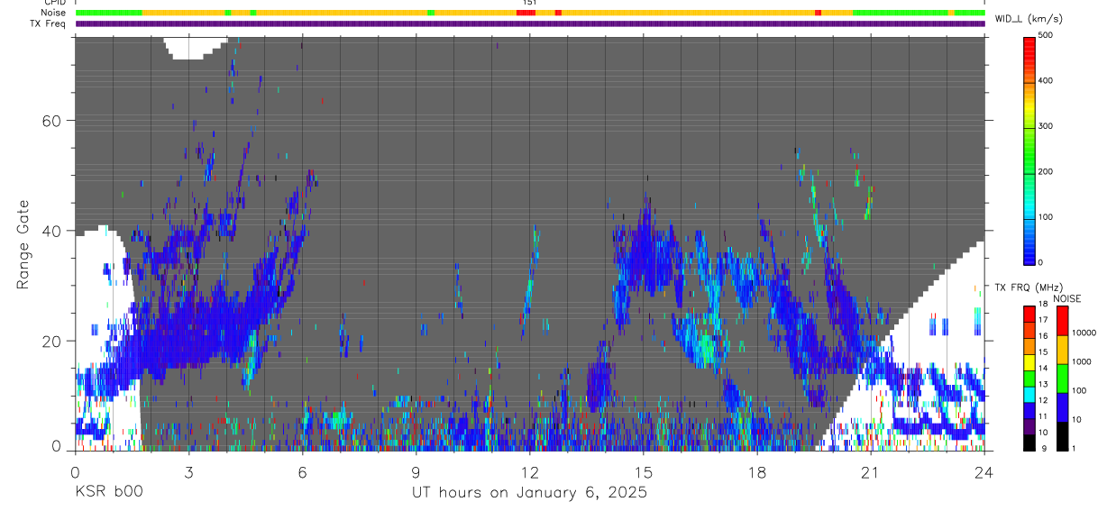The width and height of the screenshot is (1107, 511).
Task: Click the '12' UT hour tick on the x-axis
Action: point(529,471)
